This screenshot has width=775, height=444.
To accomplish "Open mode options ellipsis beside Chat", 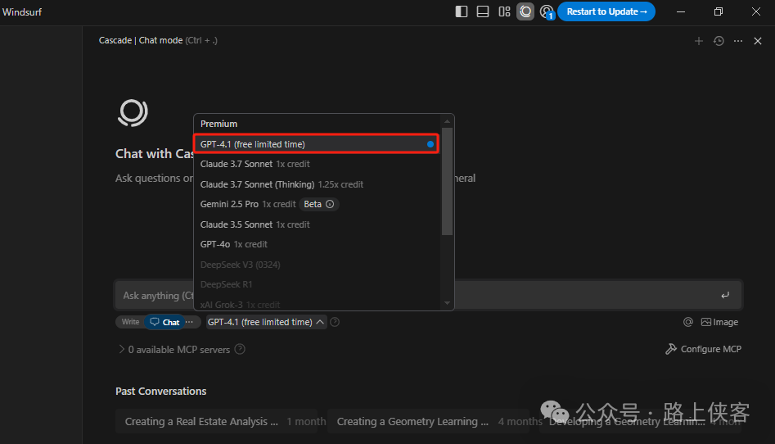I will (x=189, y=322).
